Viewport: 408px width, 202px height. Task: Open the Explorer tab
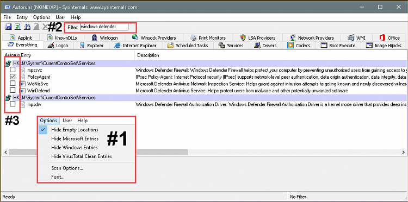91,46
